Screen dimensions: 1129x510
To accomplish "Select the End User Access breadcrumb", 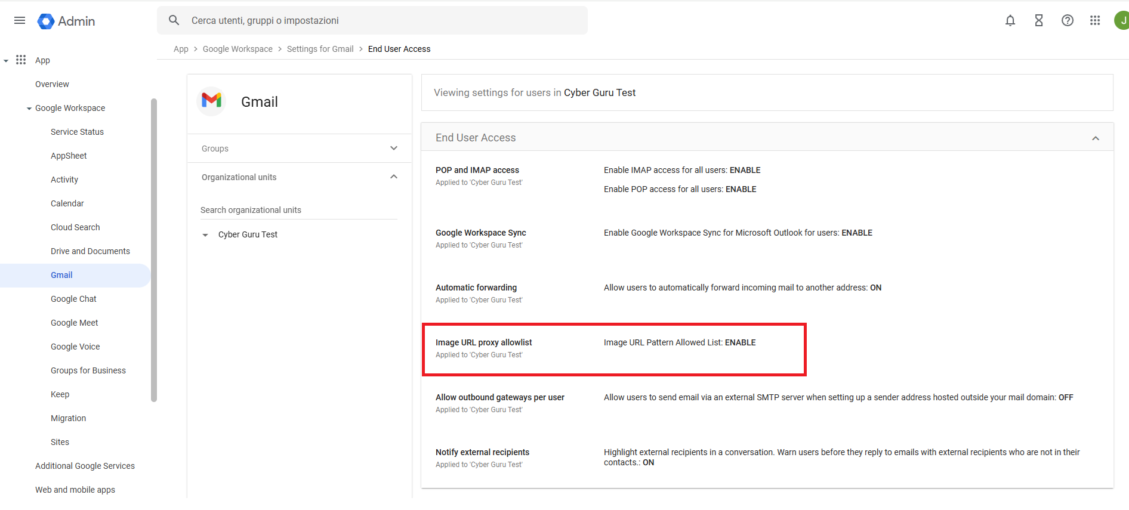I will click(x=399, y=49).
